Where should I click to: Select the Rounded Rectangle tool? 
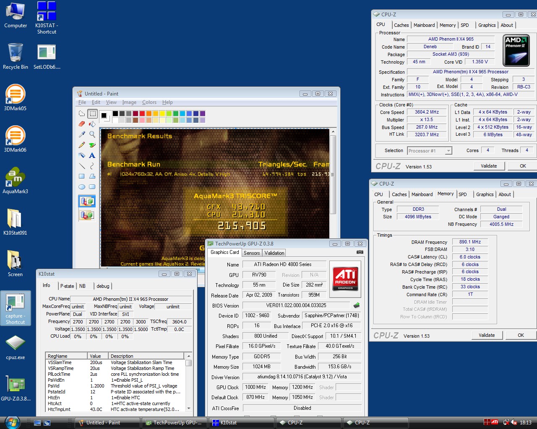coord(92,187)
